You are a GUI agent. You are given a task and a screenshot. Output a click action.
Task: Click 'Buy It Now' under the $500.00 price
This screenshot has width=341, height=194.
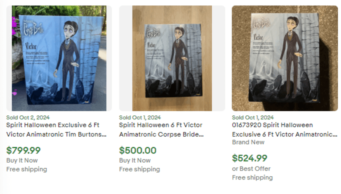135,160
